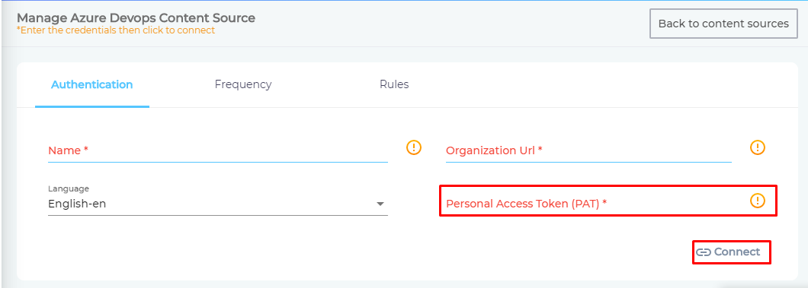Click the info icon beside Organization Url

(x=757, y=148)
